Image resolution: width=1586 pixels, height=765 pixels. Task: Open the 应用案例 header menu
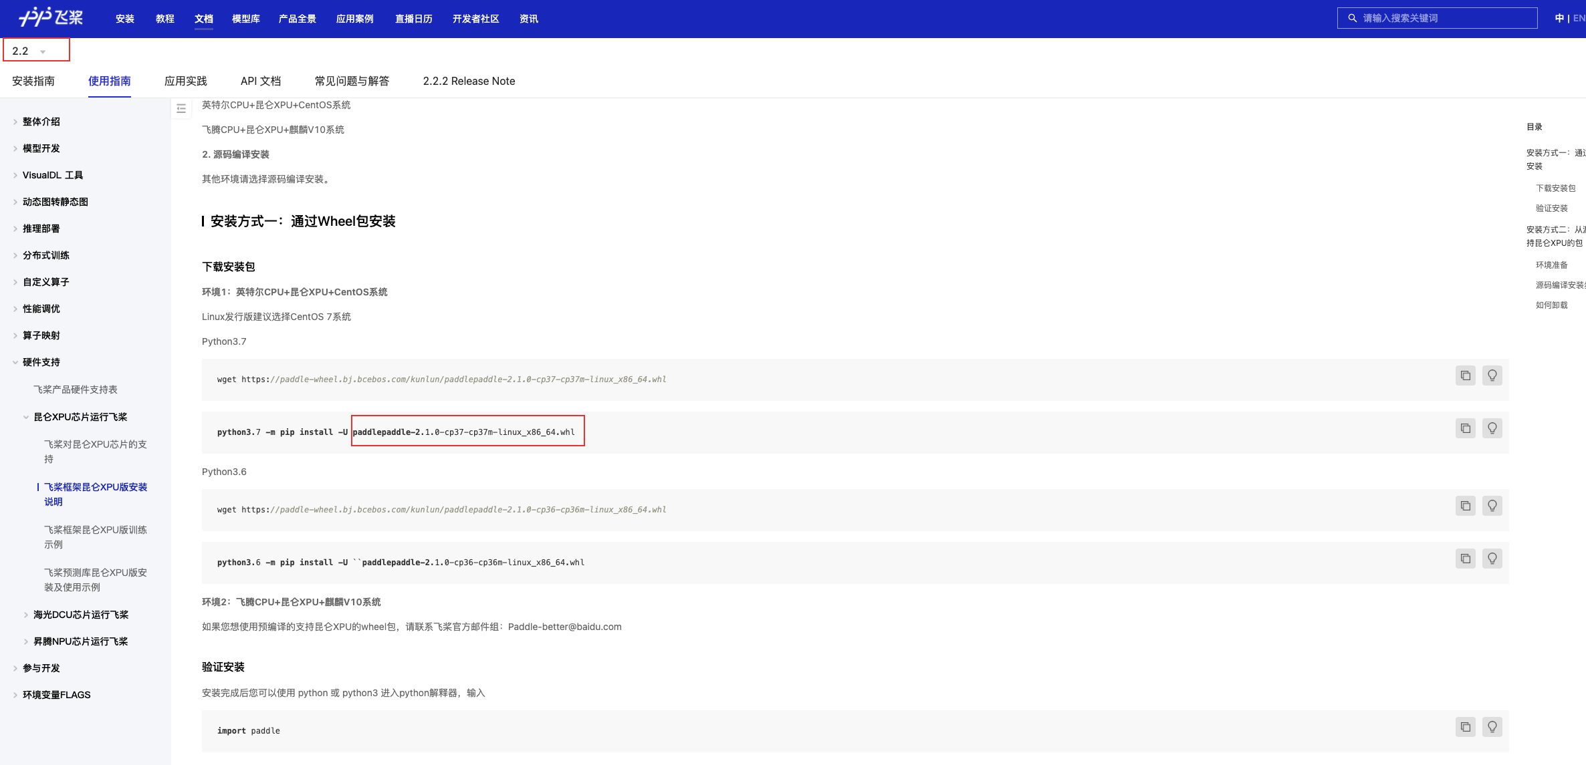pyautogui.click(x=355, y=19)
